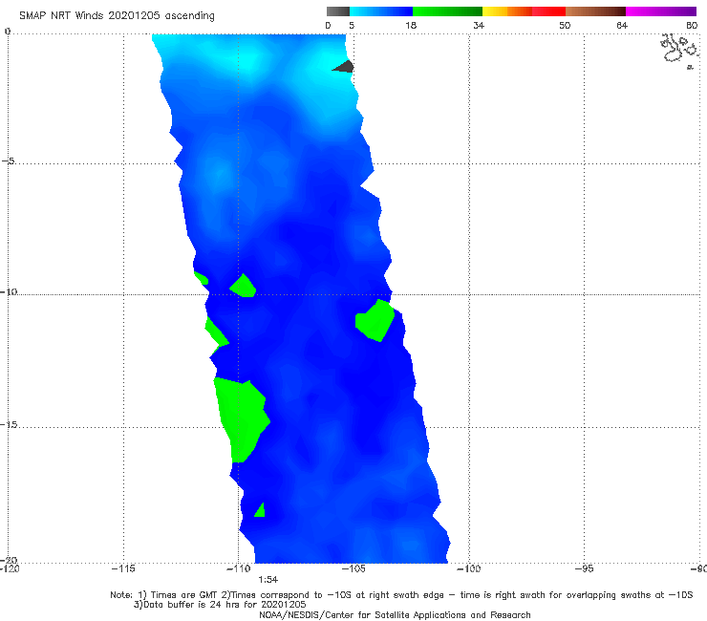
Task: Click the color bar label '34'
Action: coord(479,25)
